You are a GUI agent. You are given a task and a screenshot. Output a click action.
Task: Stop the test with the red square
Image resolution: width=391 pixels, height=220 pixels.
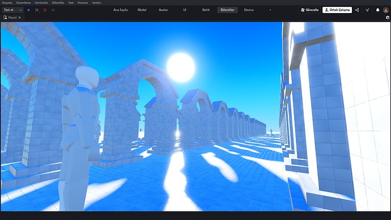coord(45,10)
